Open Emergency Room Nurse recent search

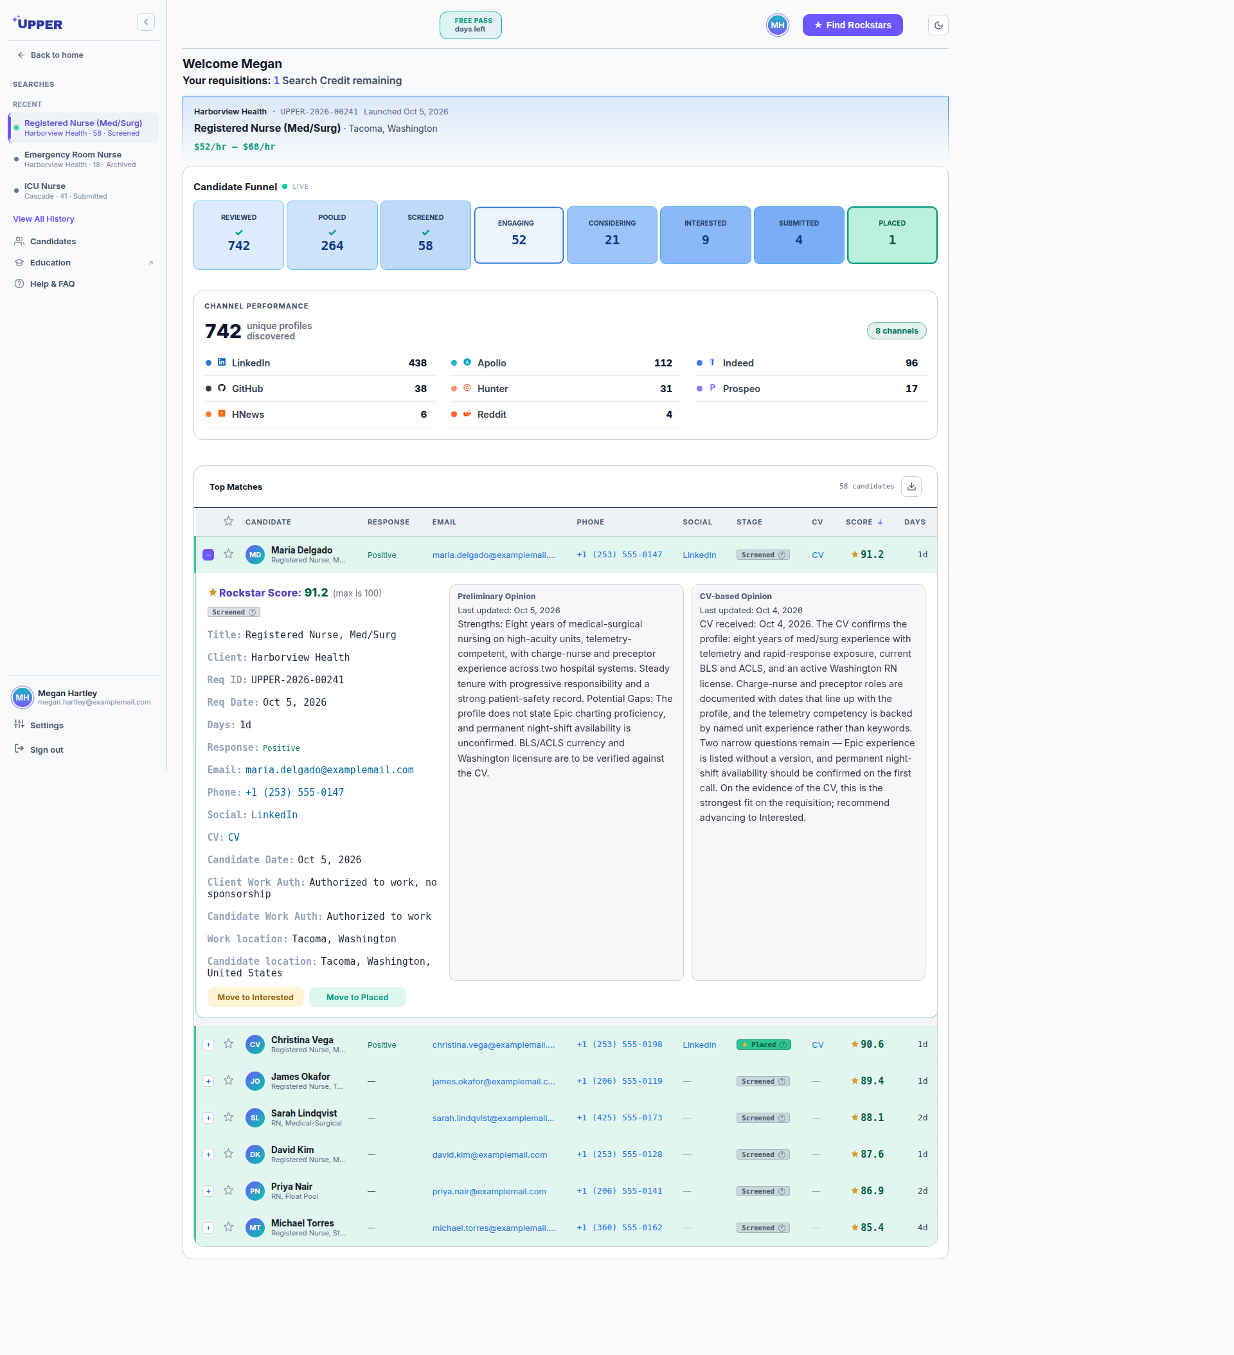coord(84,159)
